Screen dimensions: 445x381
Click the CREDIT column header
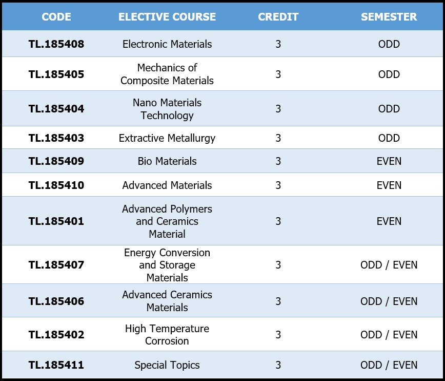[x=278, y=16]
